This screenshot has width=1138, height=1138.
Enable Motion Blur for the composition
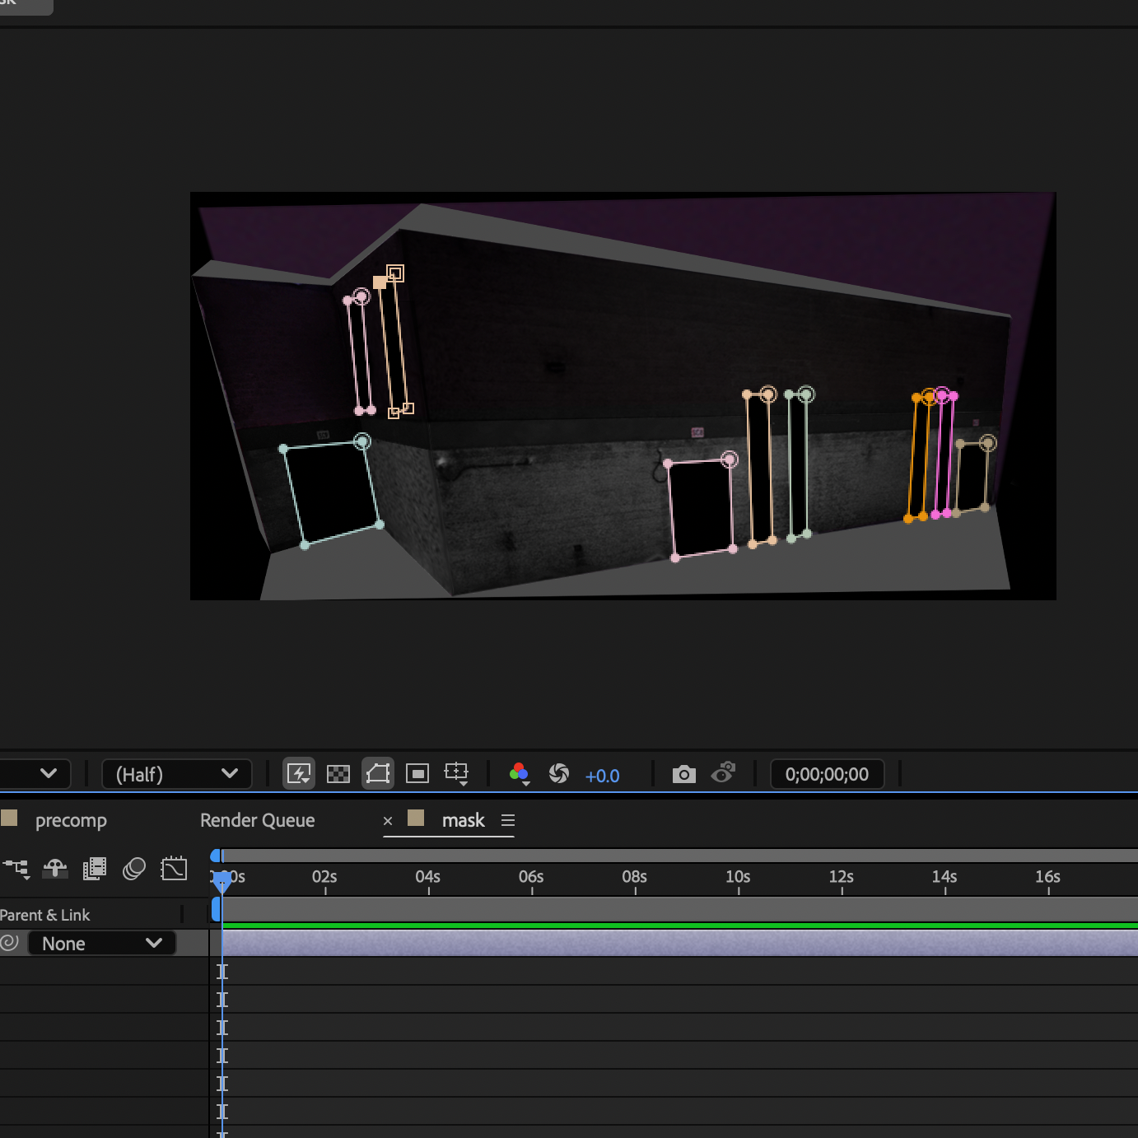134,868
